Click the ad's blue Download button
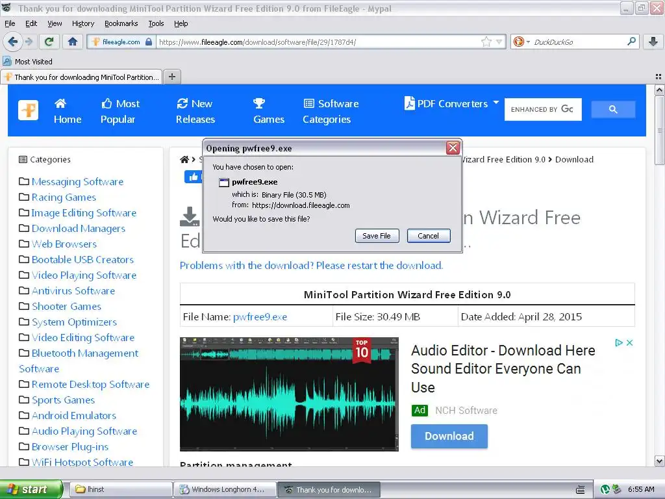The width and height of the screenshot is (665, 499). point(449,436)
